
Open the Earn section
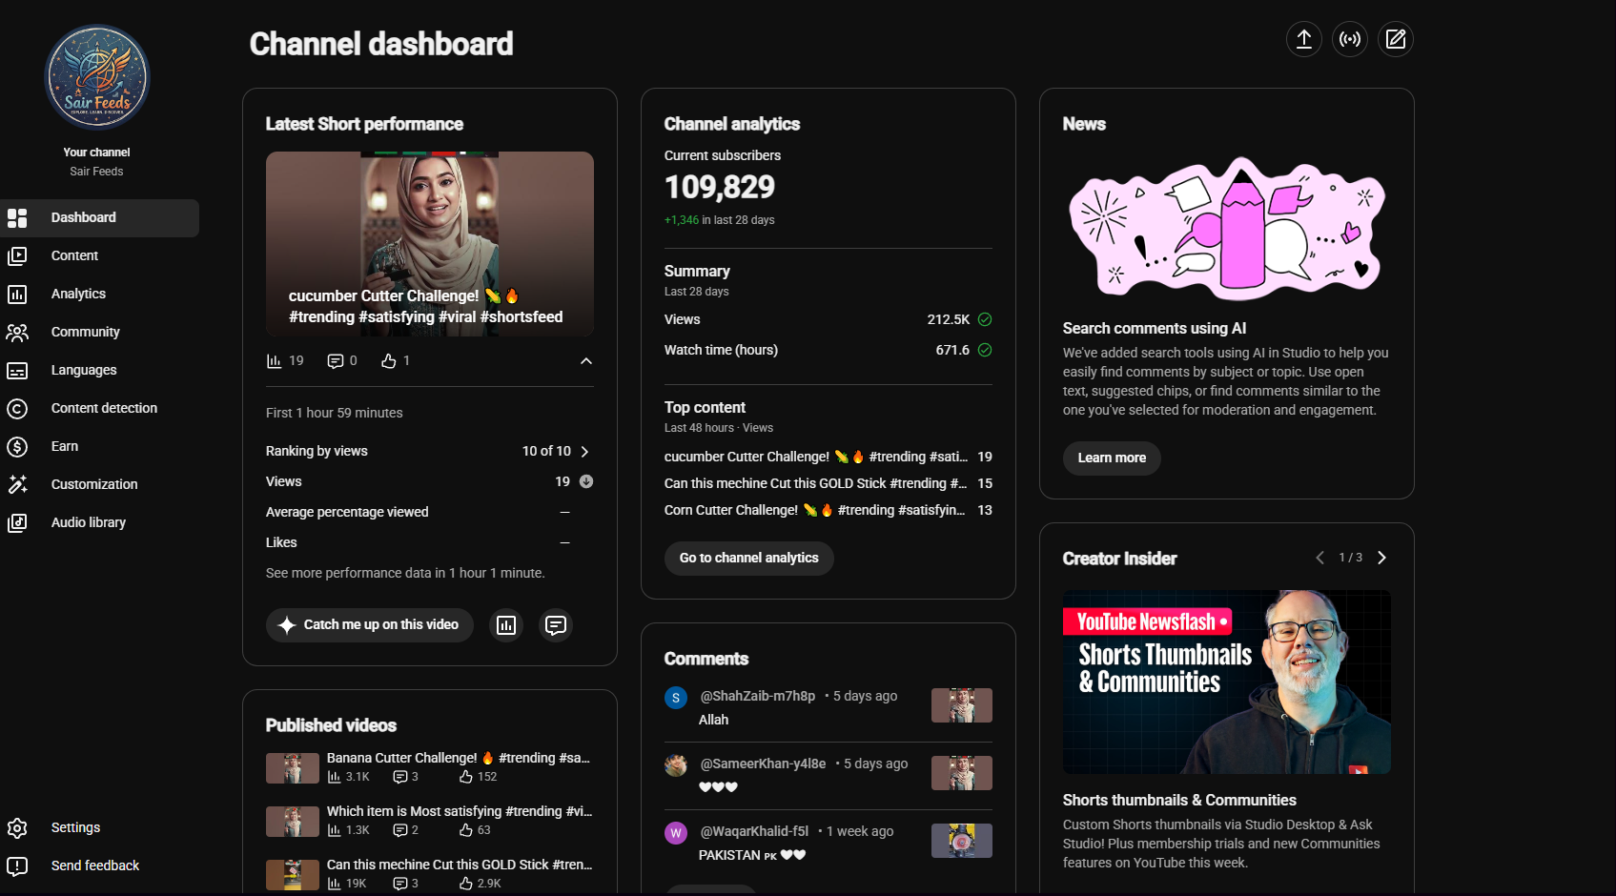tap(99, 446)
